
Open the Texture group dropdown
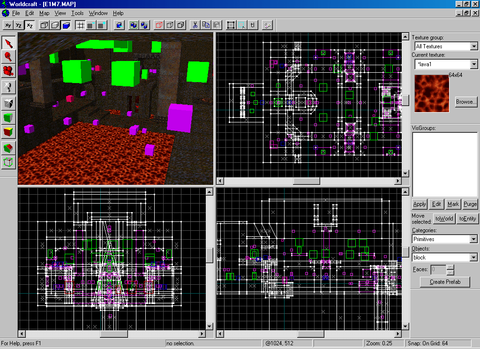473,46
